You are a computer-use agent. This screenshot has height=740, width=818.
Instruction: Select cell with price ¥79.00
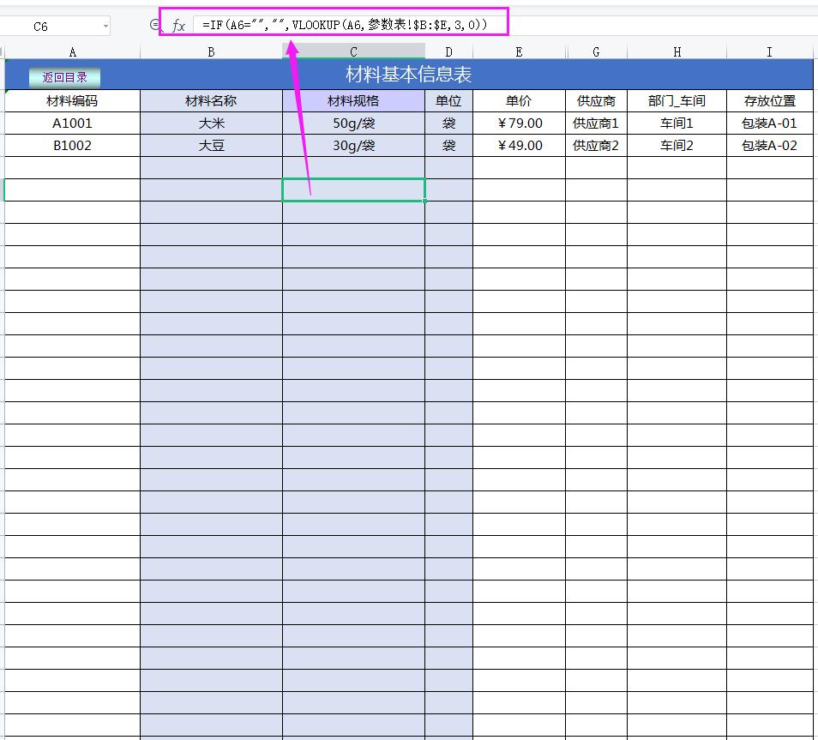[519, 123]
